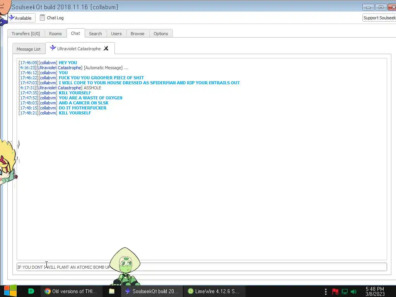The width and height of the screenshot is (396, 297).
Task: Open the Chat Log
Action: (52, 18)
